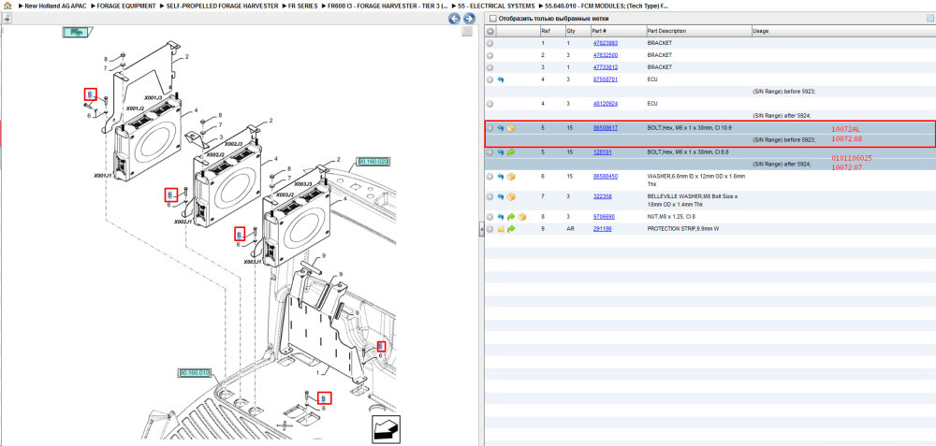
Task: Click the round icon for part 47733812
Action: tap(490, 67)
